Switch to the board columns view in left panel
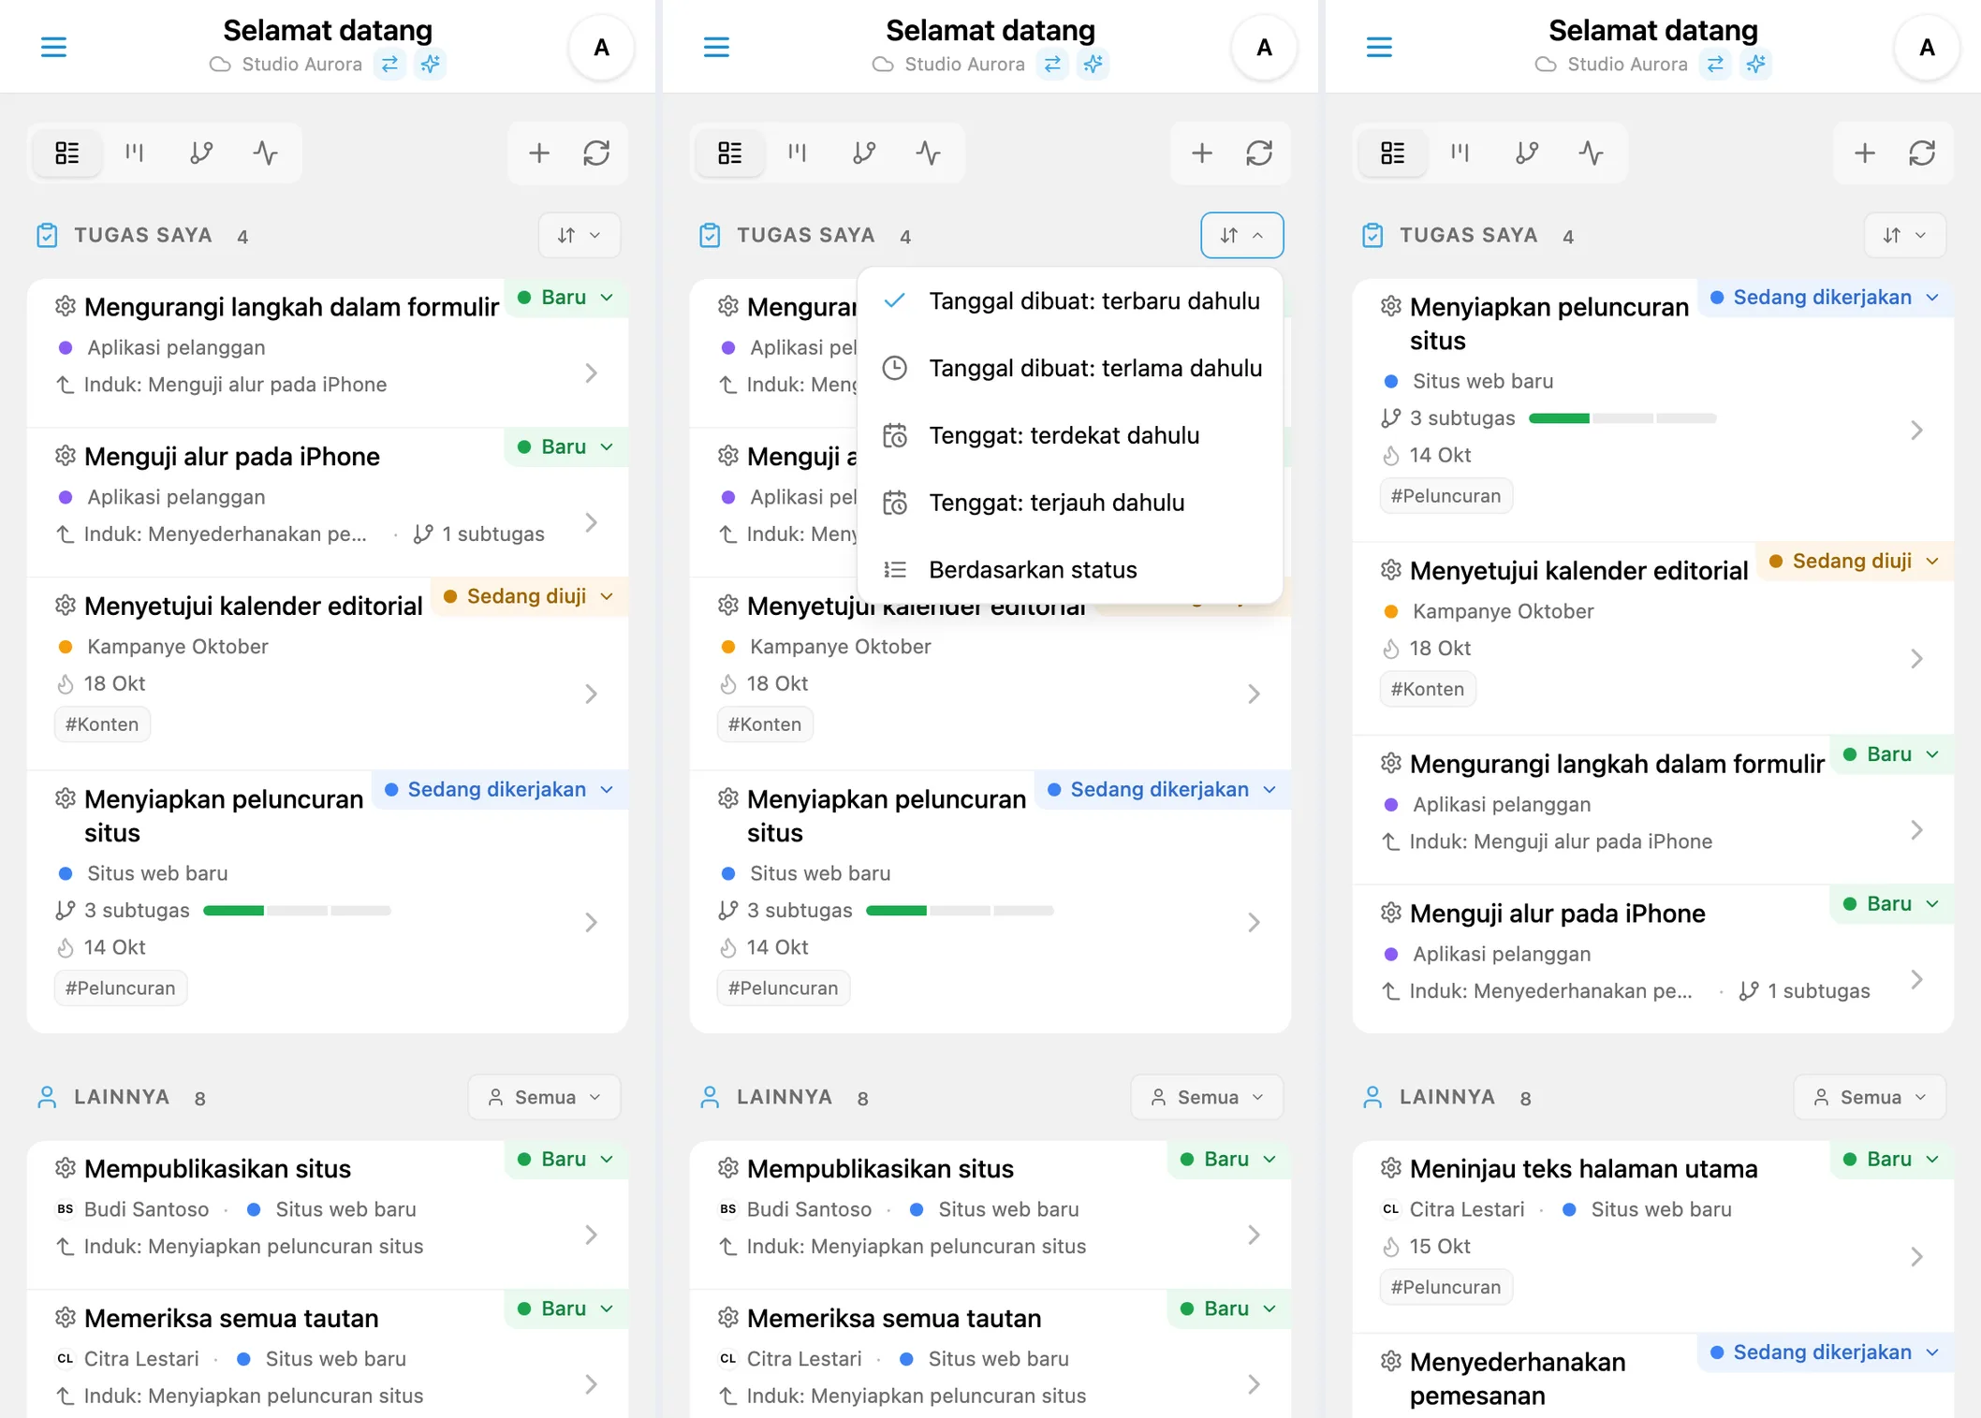The image size is (1981, 1418). click(135, 153)
